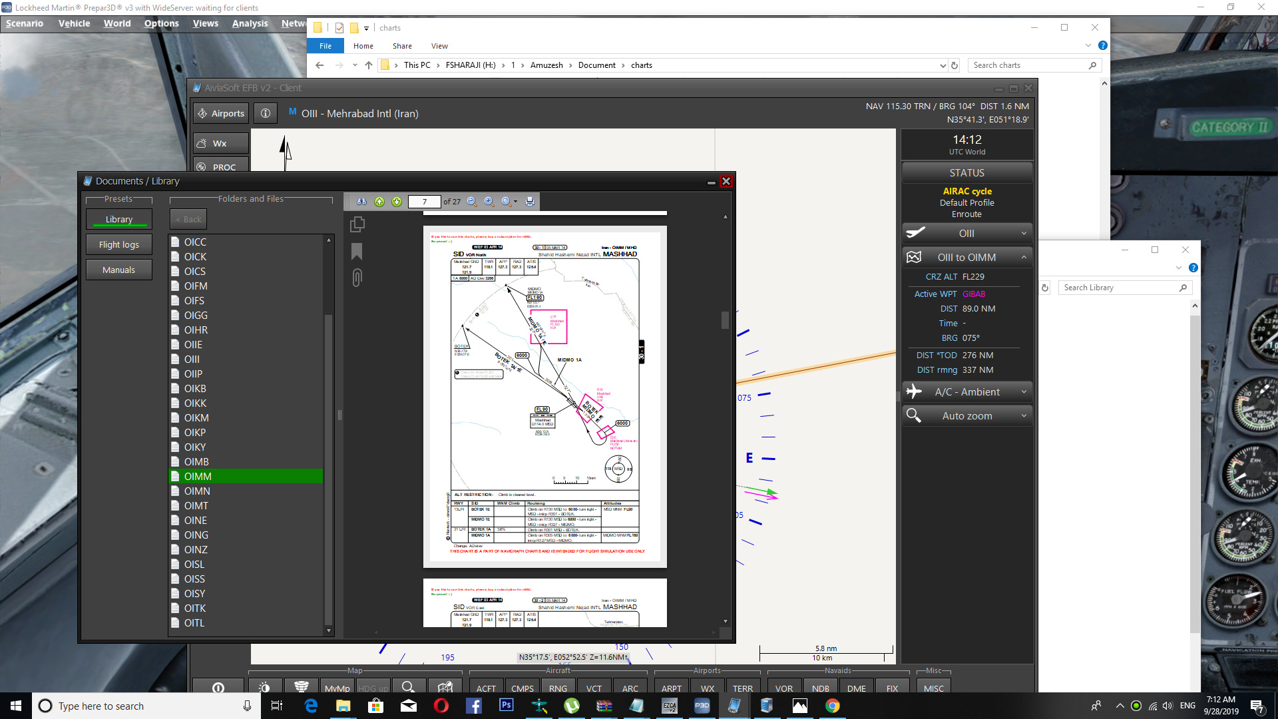Collapse the OIII to OIMM route section

pyautogui.click(x=966, y=257)
